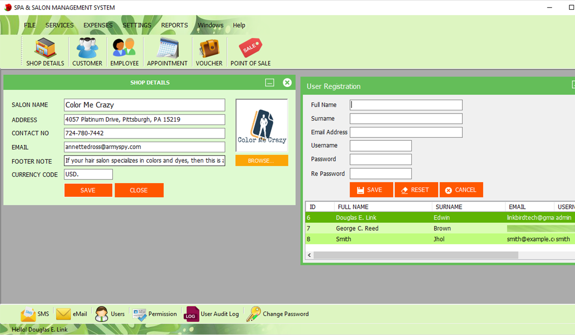Click the ID column header
The image size is (575, 335).
320,207
